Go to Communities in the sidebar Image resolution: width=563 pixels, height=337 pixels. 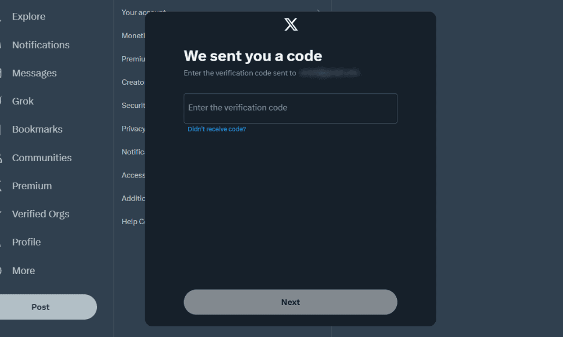42,158
